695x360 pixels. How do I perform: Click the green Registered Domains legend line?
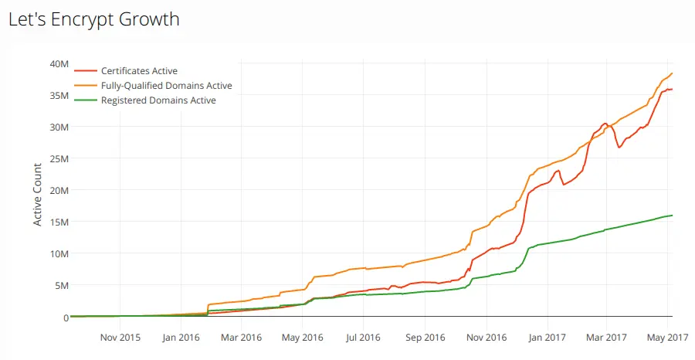pyautogui.click(x=85, y=100)
